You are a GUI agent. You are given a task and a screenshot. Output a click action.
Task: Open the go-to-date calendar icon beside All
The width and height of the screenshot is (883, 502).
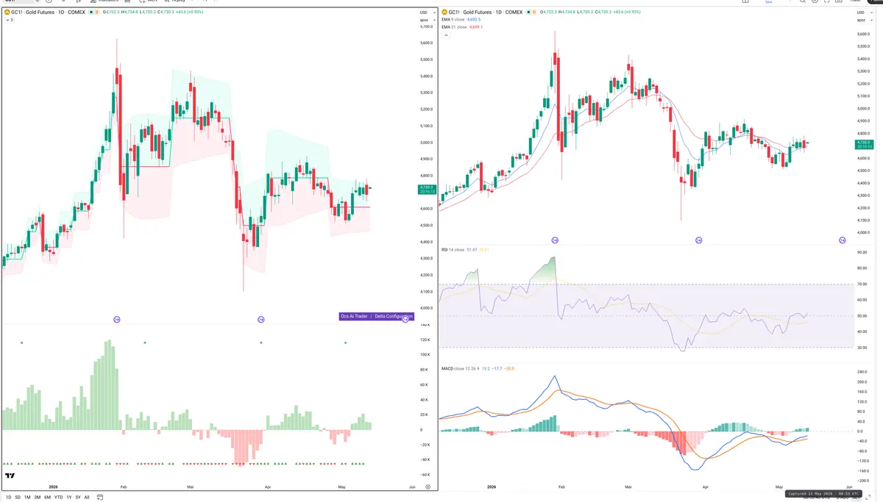point(100,498)
